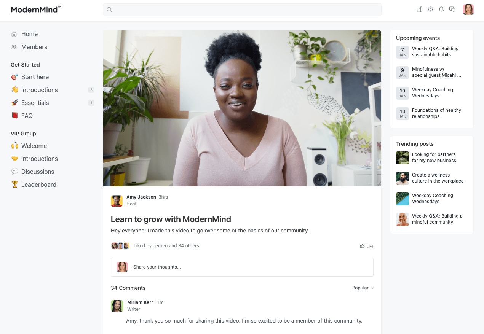
Task: Open Miriam Kerr's profile name link
Action: (x=140, y=302)
